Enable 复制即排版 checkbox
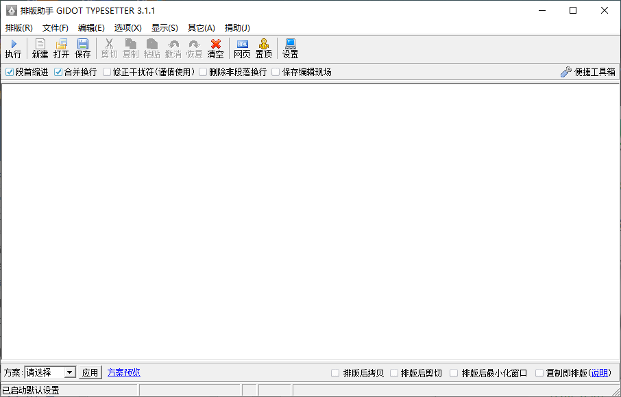This screenshot has height=397, width=621. 539,373
